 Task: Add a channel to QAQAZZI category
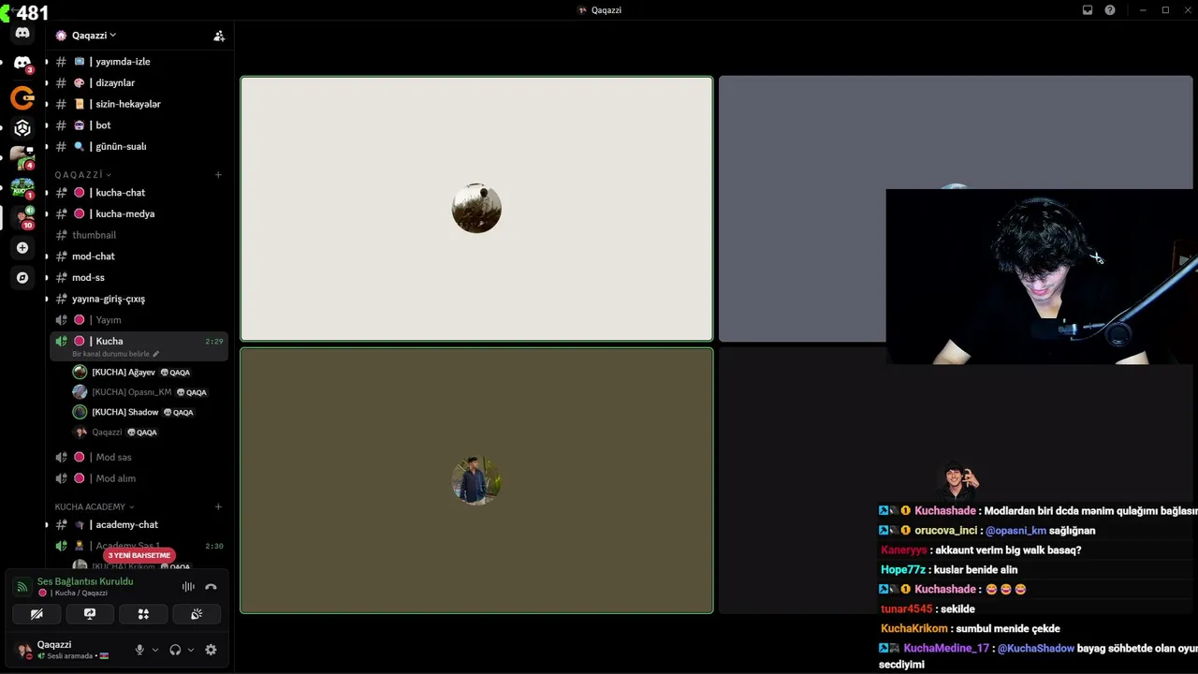tap(218, 175)
